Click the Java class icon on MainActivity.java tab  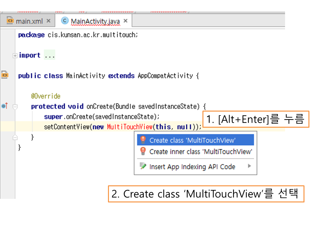(65, 21)
